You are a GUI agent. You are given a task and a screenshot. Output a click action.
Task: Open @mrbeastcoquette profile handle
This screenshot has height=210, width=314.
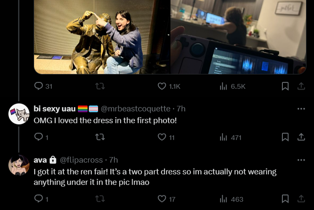coord(136,109)
